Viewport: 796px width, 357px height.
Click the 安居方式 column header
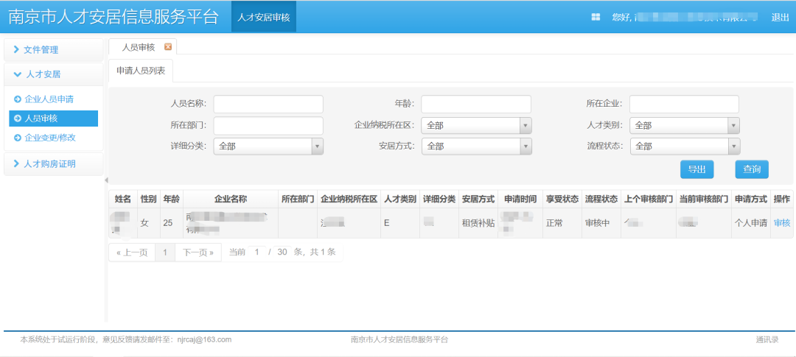[478, 199]
